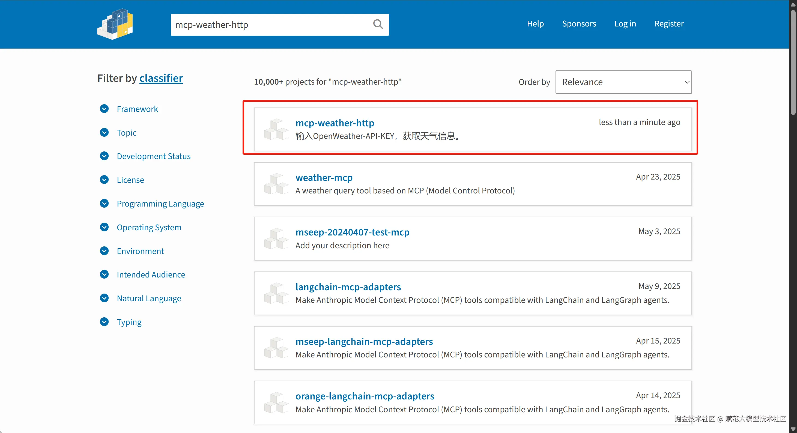The width and height of the screenshot is (797, 433).
Task: Open the weather-mcp project link
Action: 324,178
